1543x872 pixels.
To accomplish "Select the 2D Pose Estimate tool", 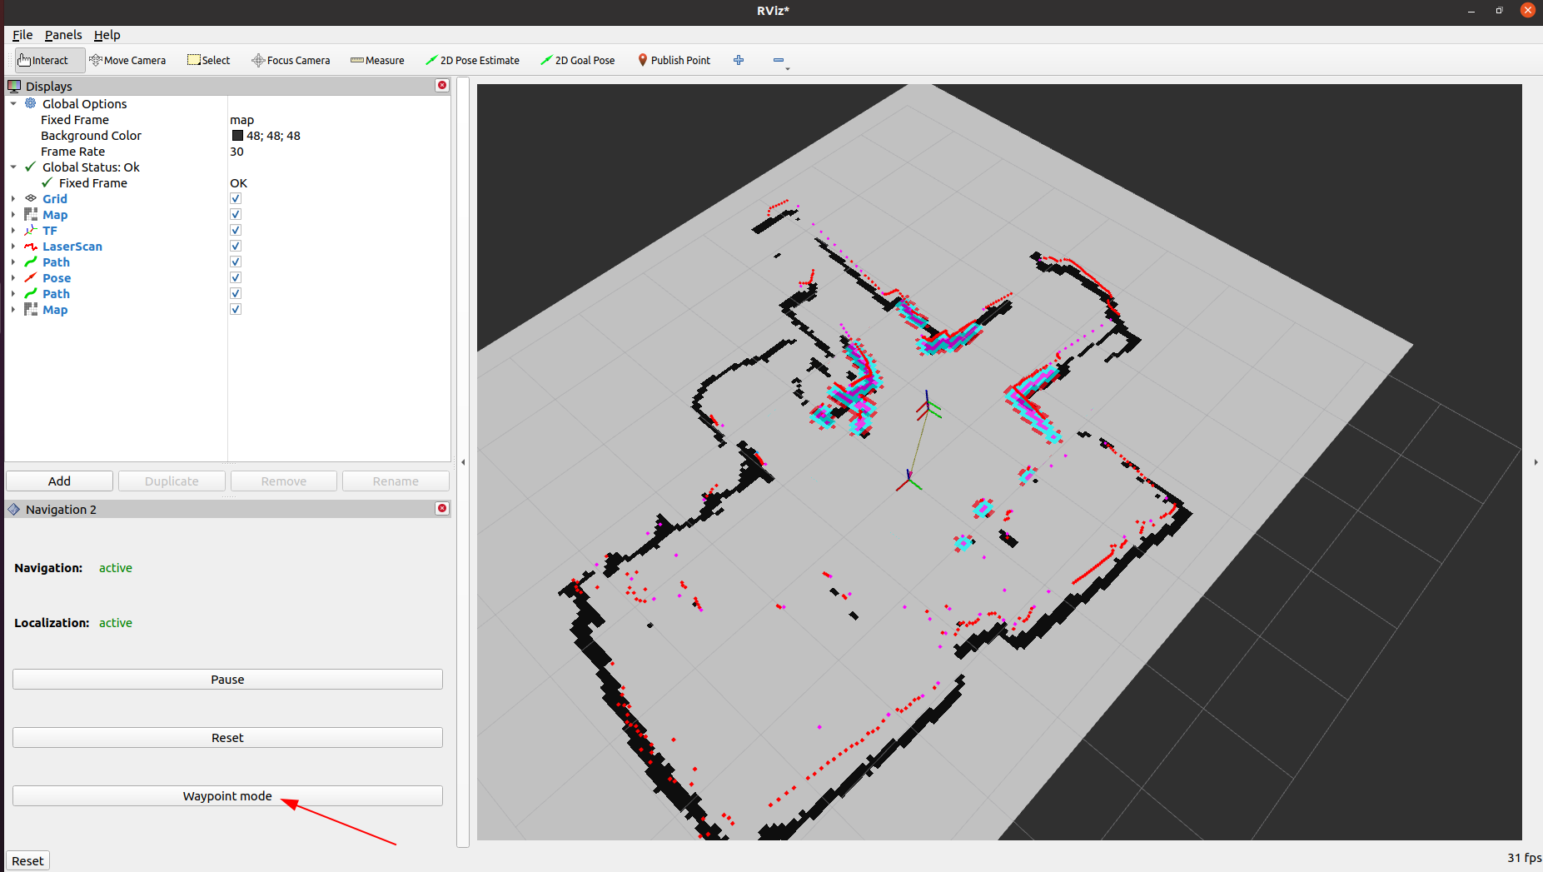I will point(472,61).
